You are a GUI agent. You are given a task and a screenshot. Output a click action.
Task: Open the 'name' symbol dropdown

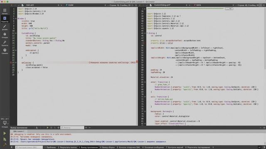(214, 5)
